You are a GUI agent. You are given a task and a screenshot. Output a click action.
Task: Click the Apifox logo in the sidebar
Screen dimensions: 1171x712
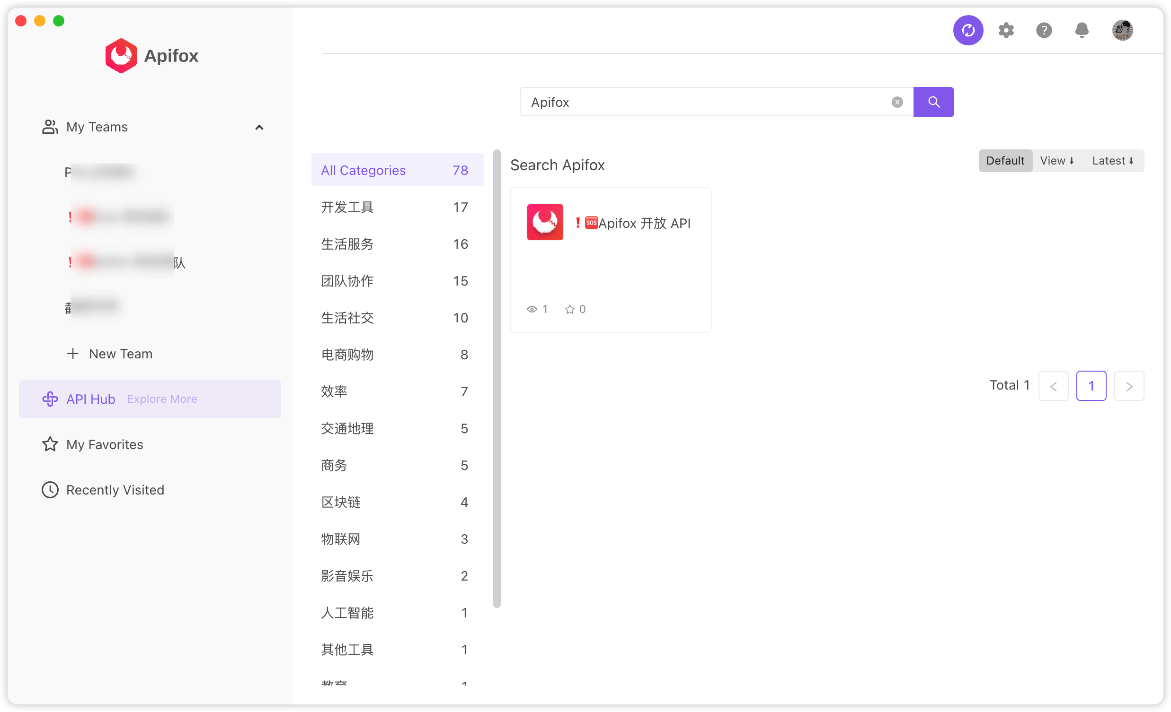click(x=151, y=55)
